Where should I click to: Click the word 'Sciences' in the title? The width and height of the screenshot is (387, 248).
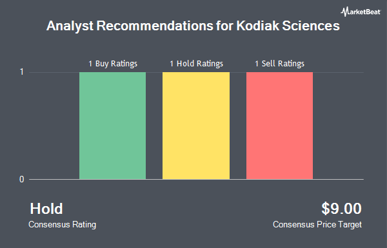[311, 26]
